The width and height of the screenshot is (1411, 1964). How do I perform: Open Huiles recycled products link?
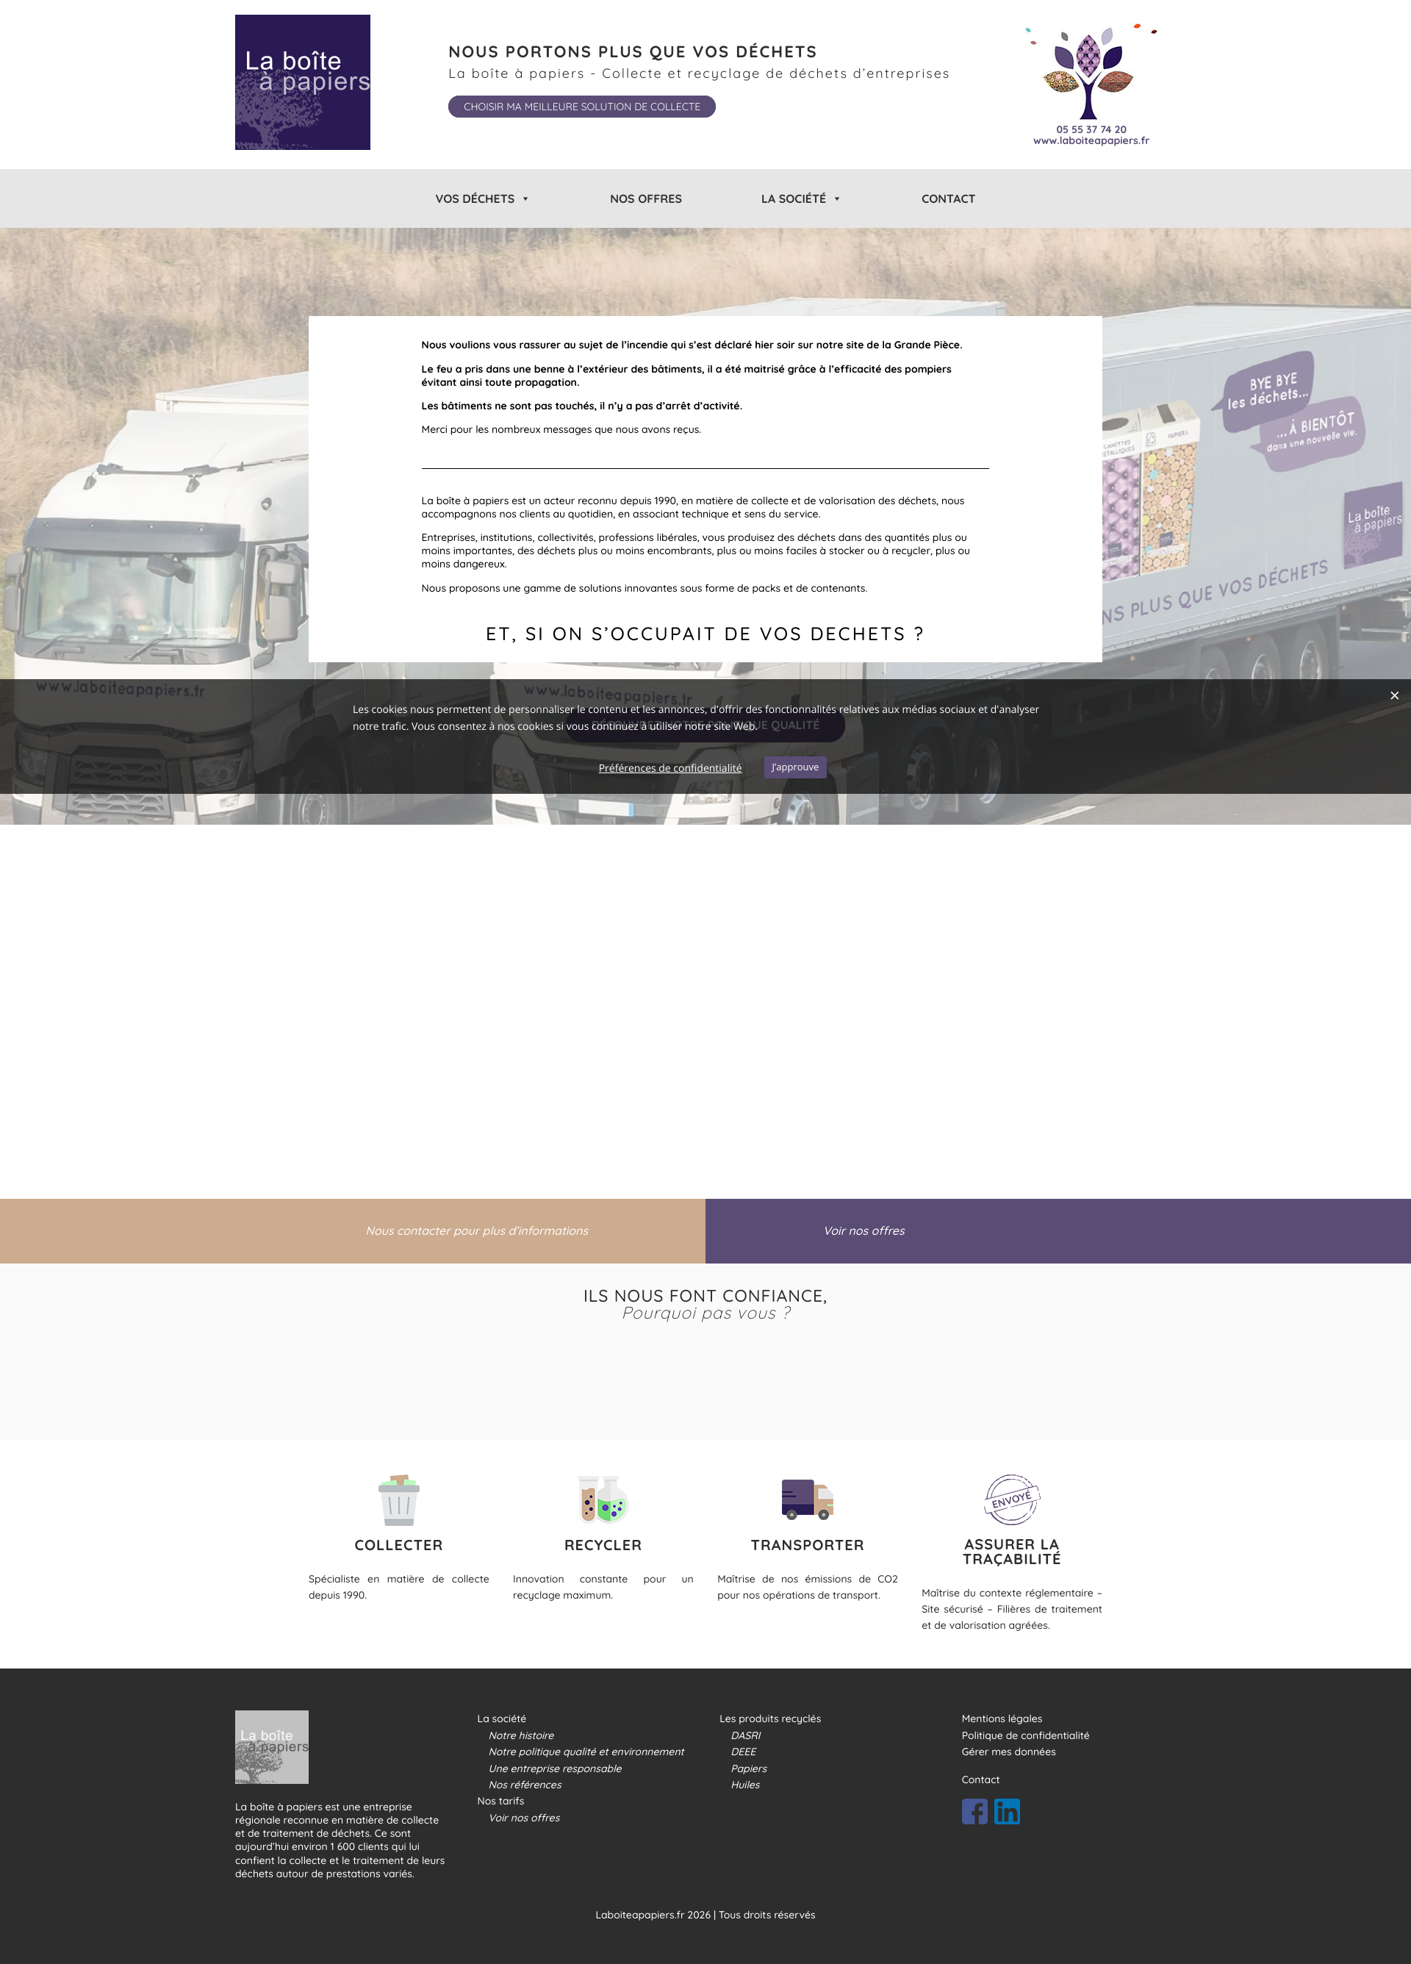click(745, 1785)
